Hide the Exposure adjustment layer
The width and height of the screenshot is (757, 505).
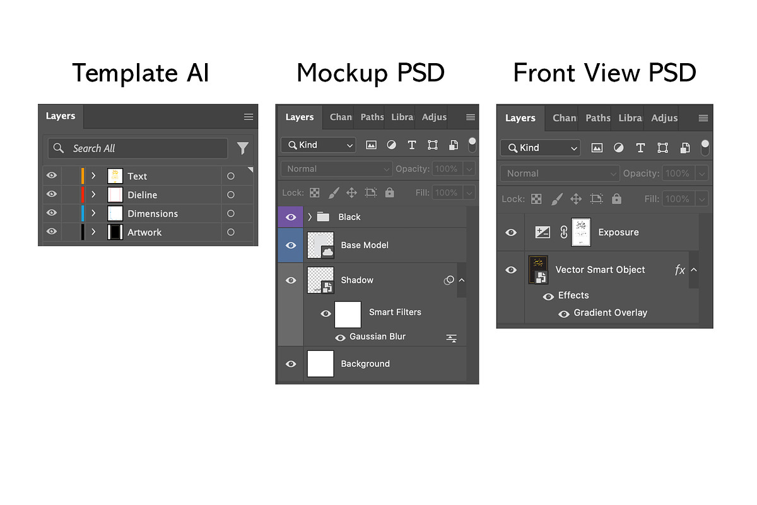tap(511, 232)
